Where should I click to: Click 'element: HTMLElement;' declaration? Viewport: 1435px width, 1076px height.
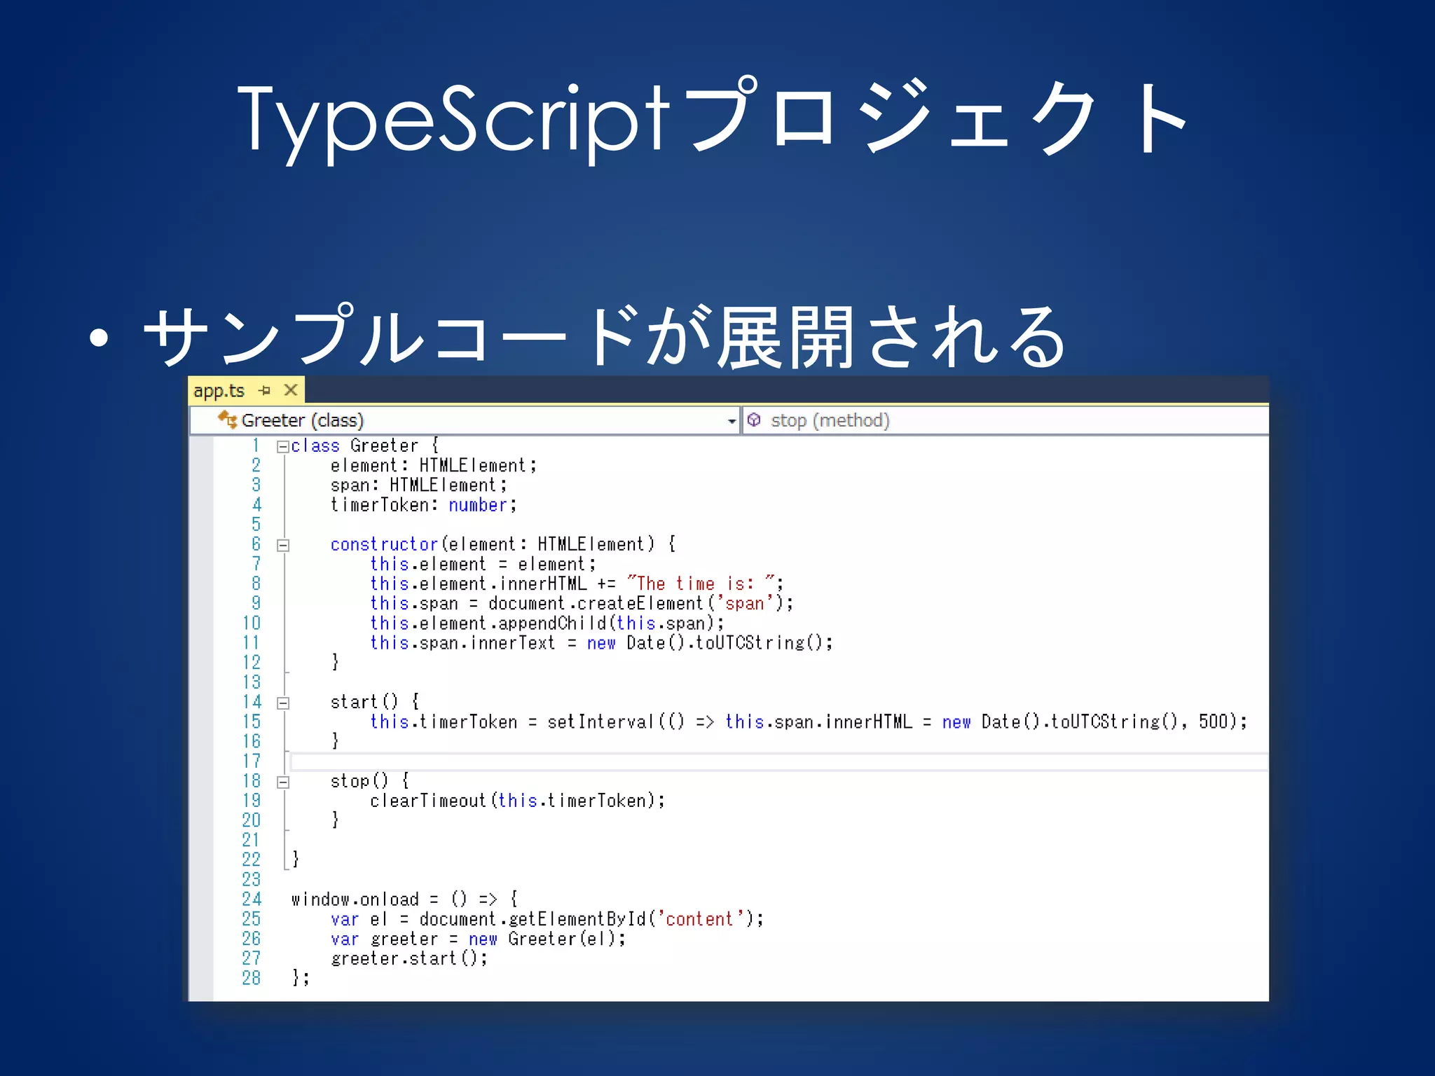434,465
